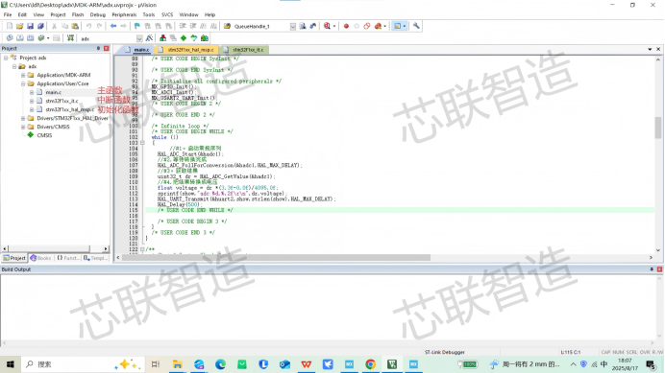
Task: Close the Build Output panel
Action: (x=659, y=269)
